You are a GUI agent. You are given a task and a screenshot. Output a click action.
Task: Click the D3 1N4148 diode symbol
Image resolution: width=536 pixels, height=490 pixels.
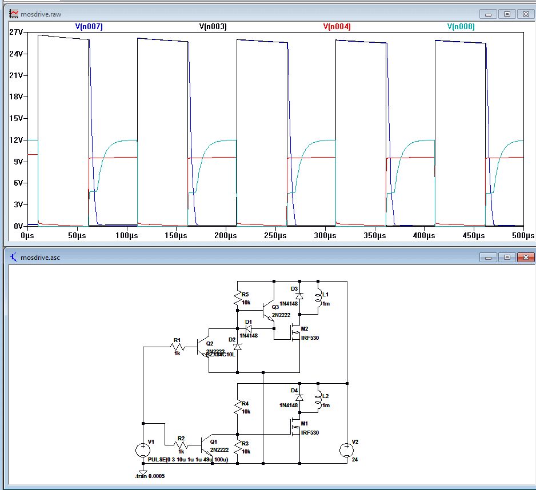298,296
